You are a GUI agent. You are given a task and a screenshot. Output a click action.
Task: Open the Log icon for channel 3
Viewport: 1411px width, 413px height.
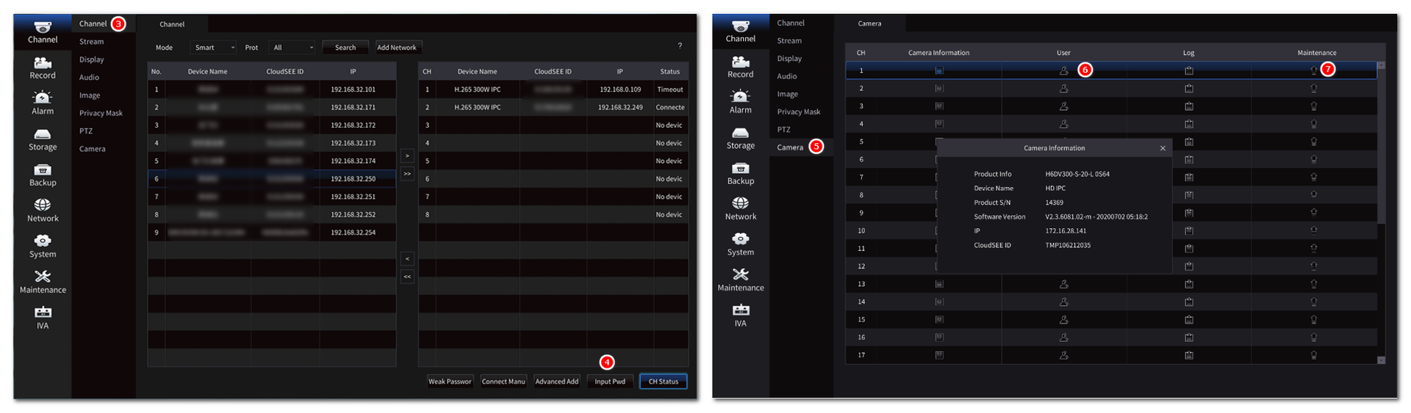pos(1188,106)
